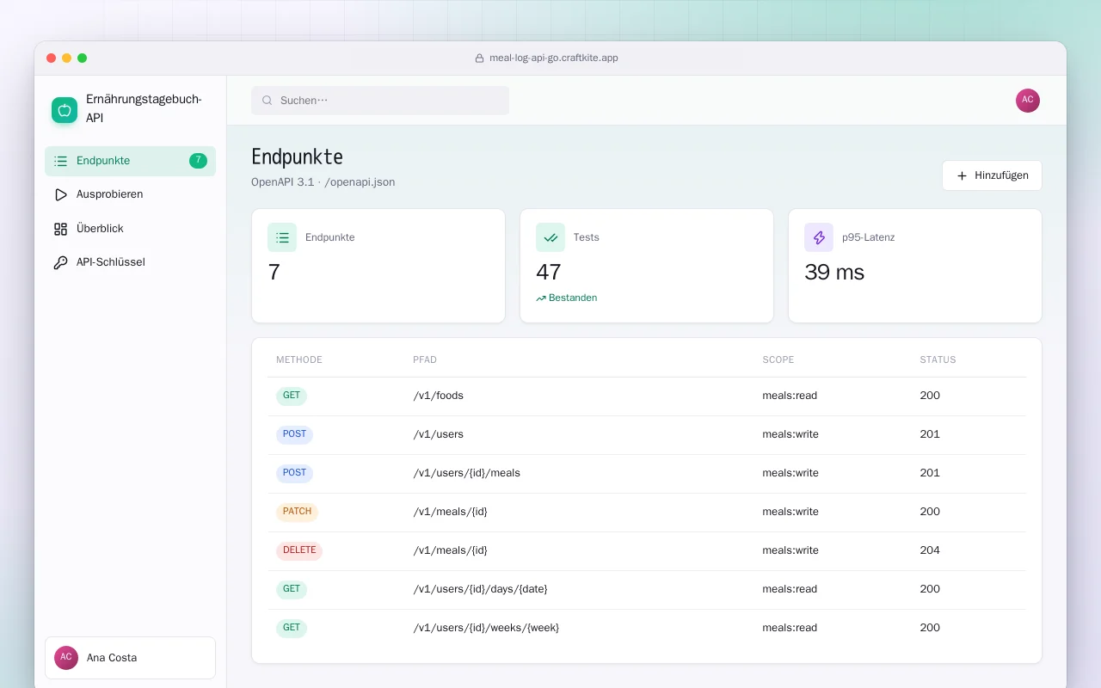
Task: Click the Endpunkte stat card icon
Action: [x=282, y=237]
